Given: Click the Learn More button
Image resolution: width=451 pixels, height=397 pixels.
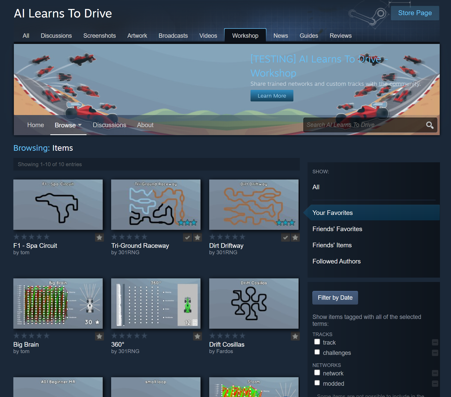Looking at the screenshot, I should pyautogui.click(x=272, y=96).
